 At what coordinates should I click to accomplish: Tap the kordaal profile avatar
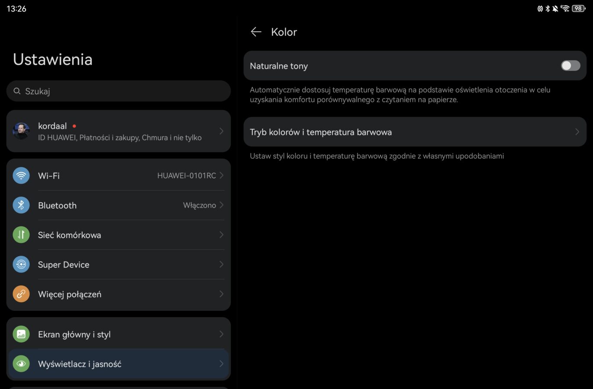click(21, 131)
